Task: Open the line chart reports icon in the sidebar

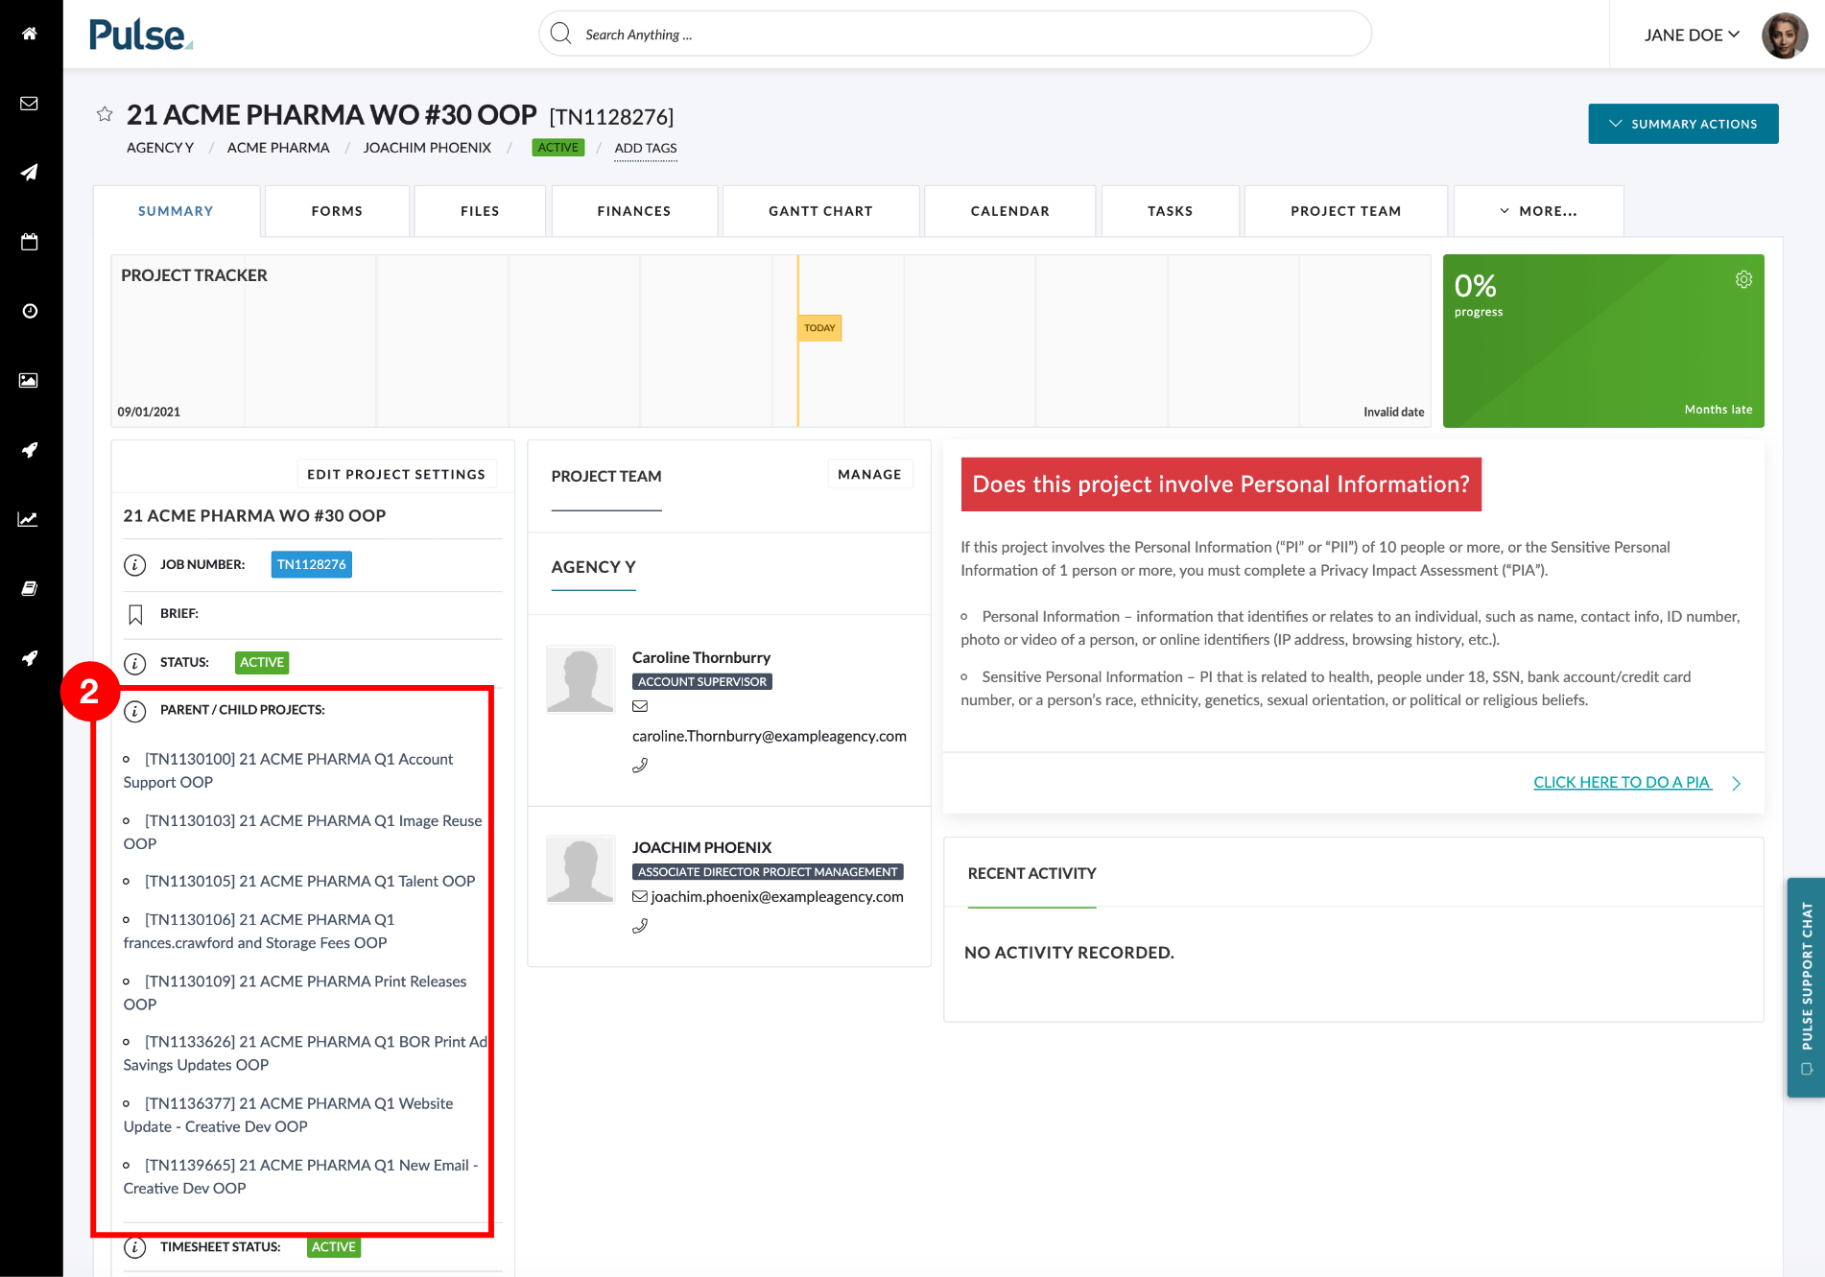Action: 30,519
